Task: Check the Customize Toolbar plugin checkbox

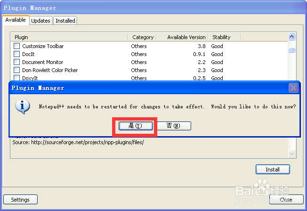Action: tap(17, 46)
